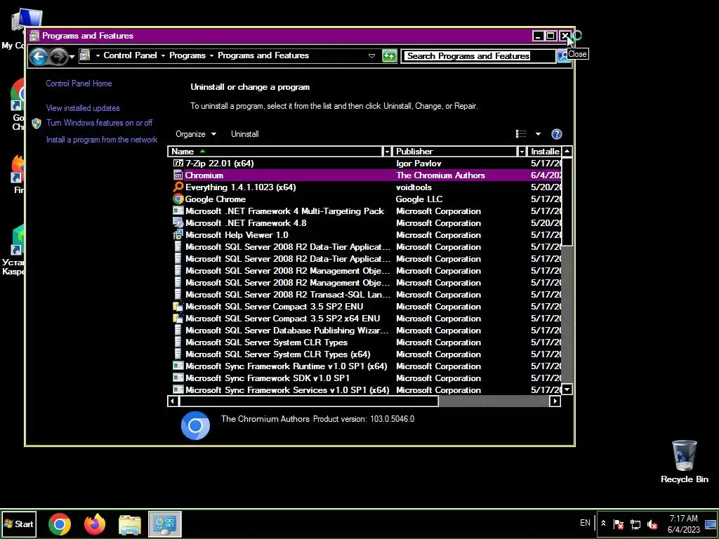Click the search magnifier icon
This screenshot has width=719, height=539.
point(562,56)
